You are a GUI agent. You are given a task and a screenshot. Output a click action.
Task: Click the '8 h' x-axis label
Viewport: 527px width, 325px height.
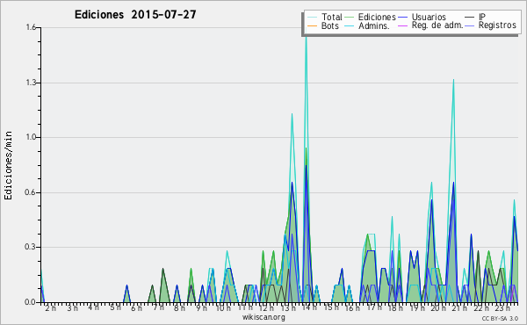179,307
